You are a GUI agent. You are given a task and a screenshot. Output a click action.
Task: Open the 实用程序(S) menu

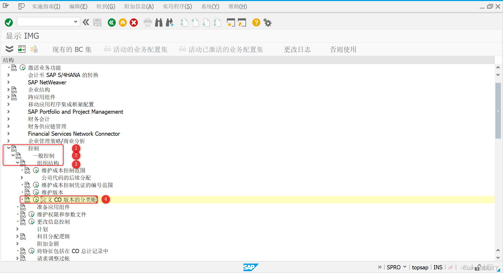coord(177,6)
